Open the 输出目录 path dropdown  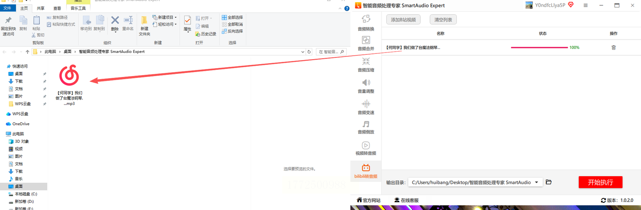pos(536,182)
